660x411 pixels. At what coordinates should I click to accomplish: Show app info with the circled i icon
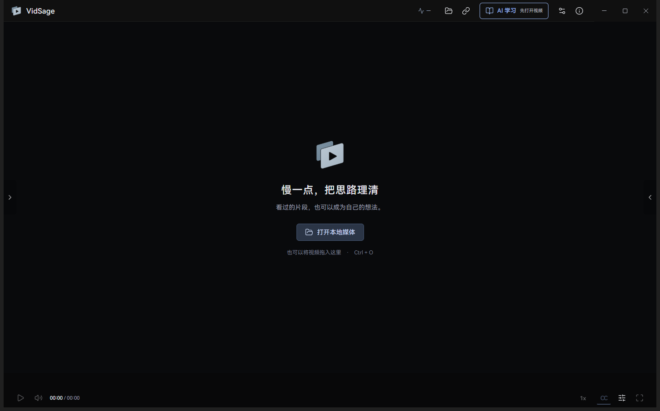point(579,11)
